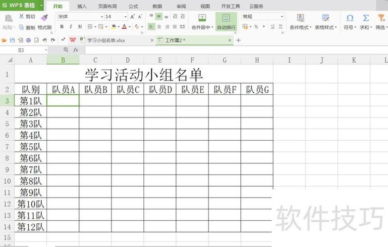Click the increase indent icon
Viewport: 388px width, 247px height.
(183, 16)
